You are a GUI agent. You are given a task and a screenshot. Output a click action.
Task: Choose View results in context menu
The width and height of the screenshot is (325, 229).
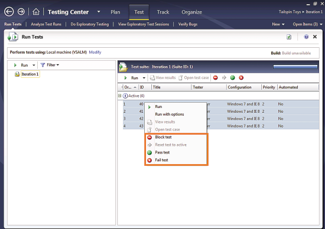pyautogui.click(x=175, y=122)
